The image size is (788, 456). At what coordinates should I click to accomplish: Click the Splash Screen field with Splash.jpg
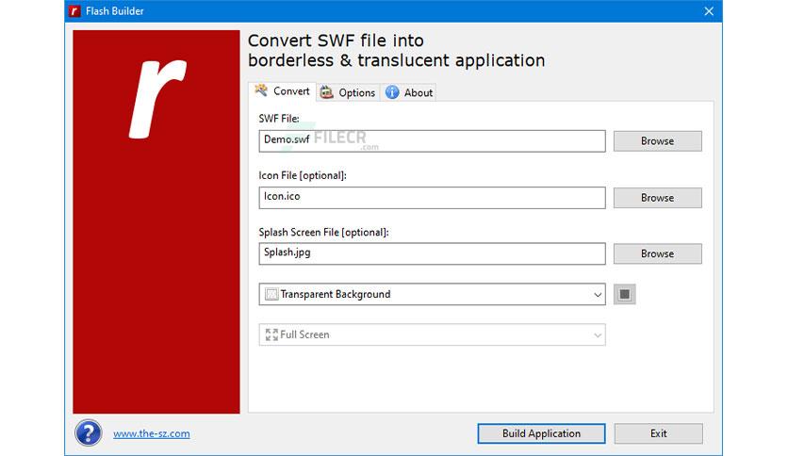433,253
